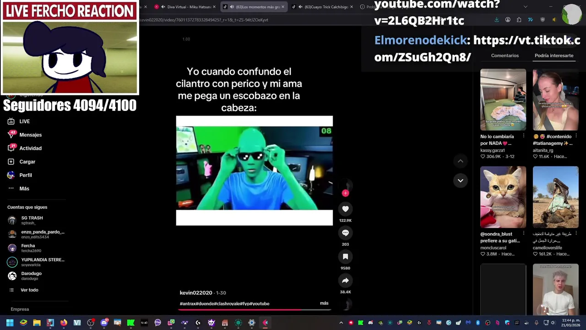
Task: Follow creator with red plus badge
Action: [x=345, y=193]
